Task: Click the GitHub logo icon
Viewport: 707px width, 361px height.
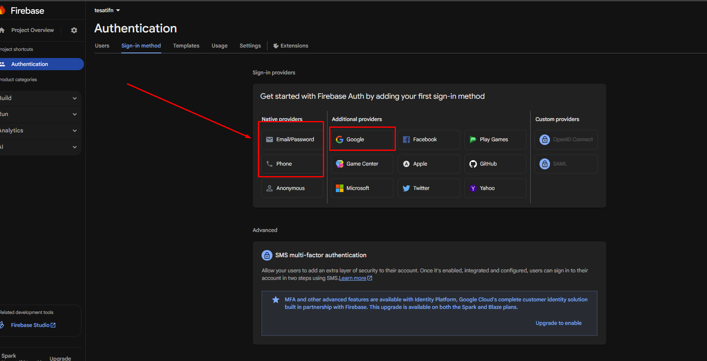Action: coord(473,164)
